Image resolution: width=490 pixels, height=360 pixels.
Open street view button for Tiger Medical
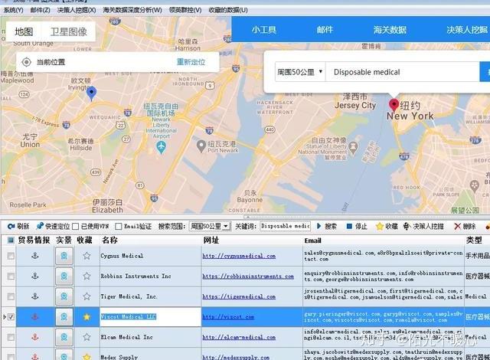pyautogui.click(x=64, y=296)
